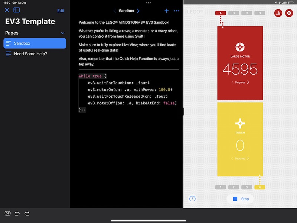The height and width of the screenshot is (223, 297).
Task: Select sensor port 4 tab
Action: click(260, 187)
